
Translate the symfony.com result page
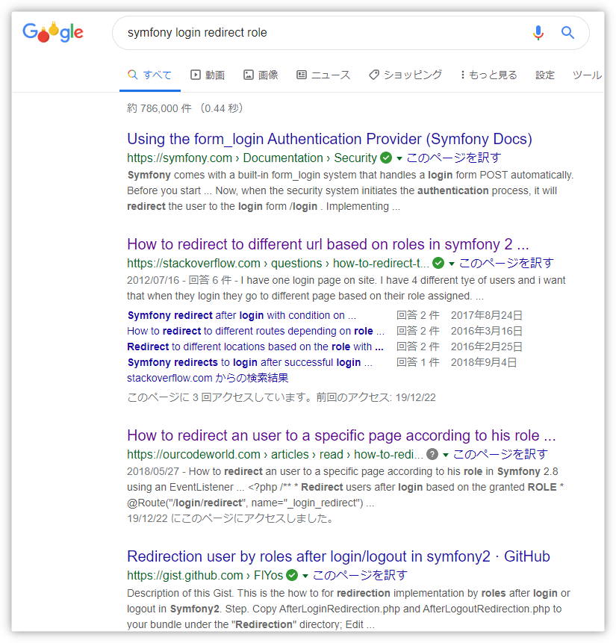click(x=453, y=158)
